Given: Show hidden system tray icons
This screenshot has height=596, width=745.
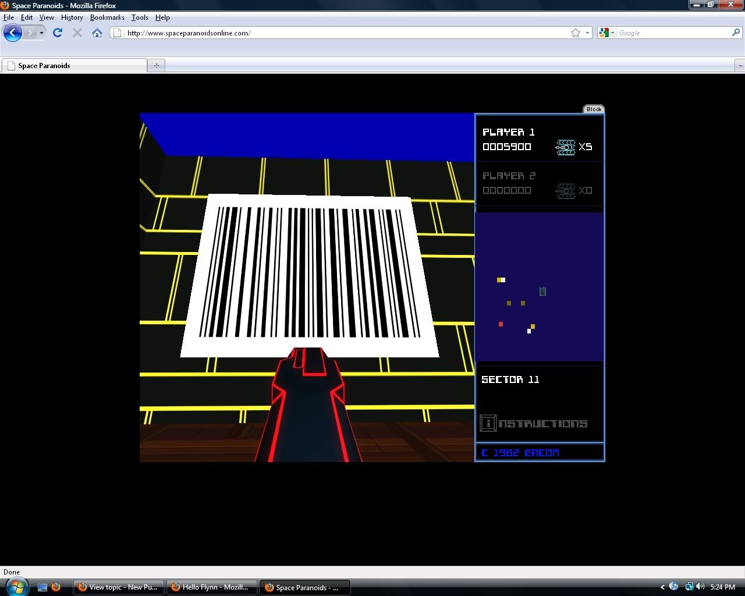Looking at the screenshot, I should [662, 587].
